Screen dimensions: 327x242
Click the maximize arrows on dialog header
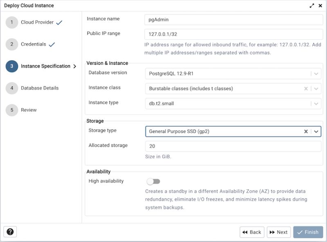(311, 5)
